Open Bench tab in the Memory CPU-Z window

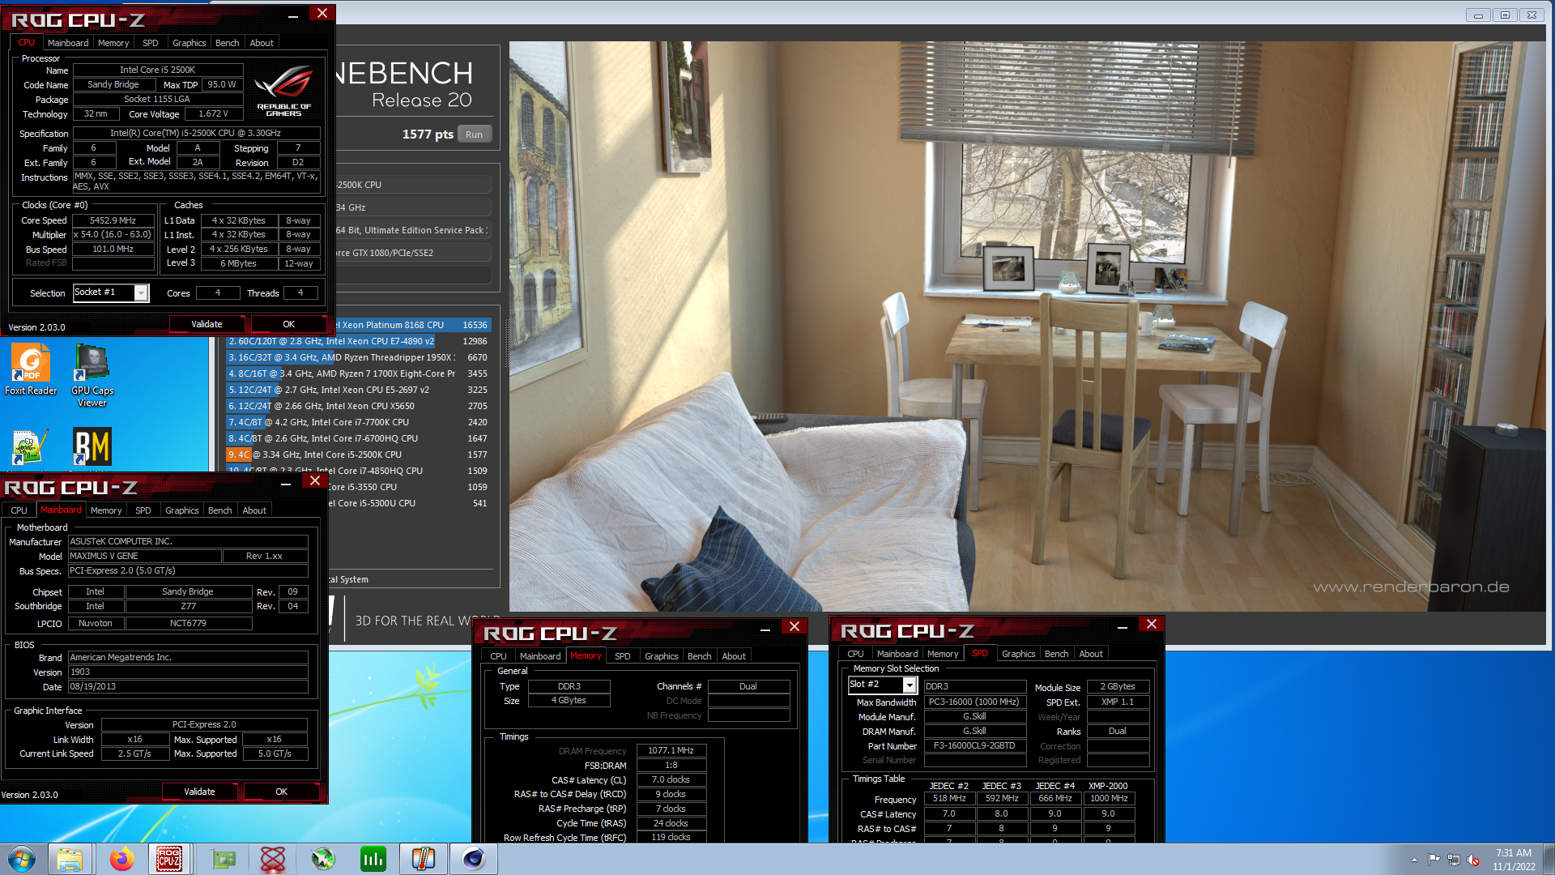pyautogui.click(x=700, y=656)
